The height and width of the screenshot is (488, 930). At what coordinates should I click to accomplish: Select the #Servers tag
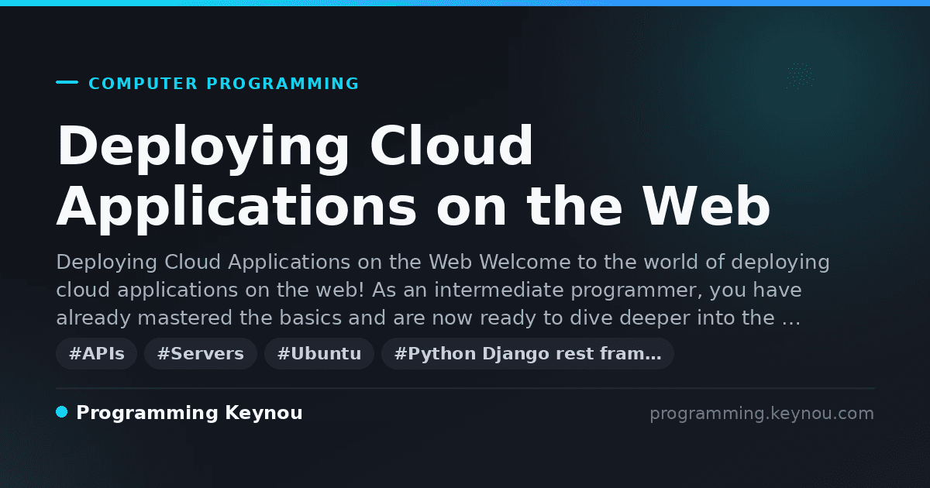point(201,354)
